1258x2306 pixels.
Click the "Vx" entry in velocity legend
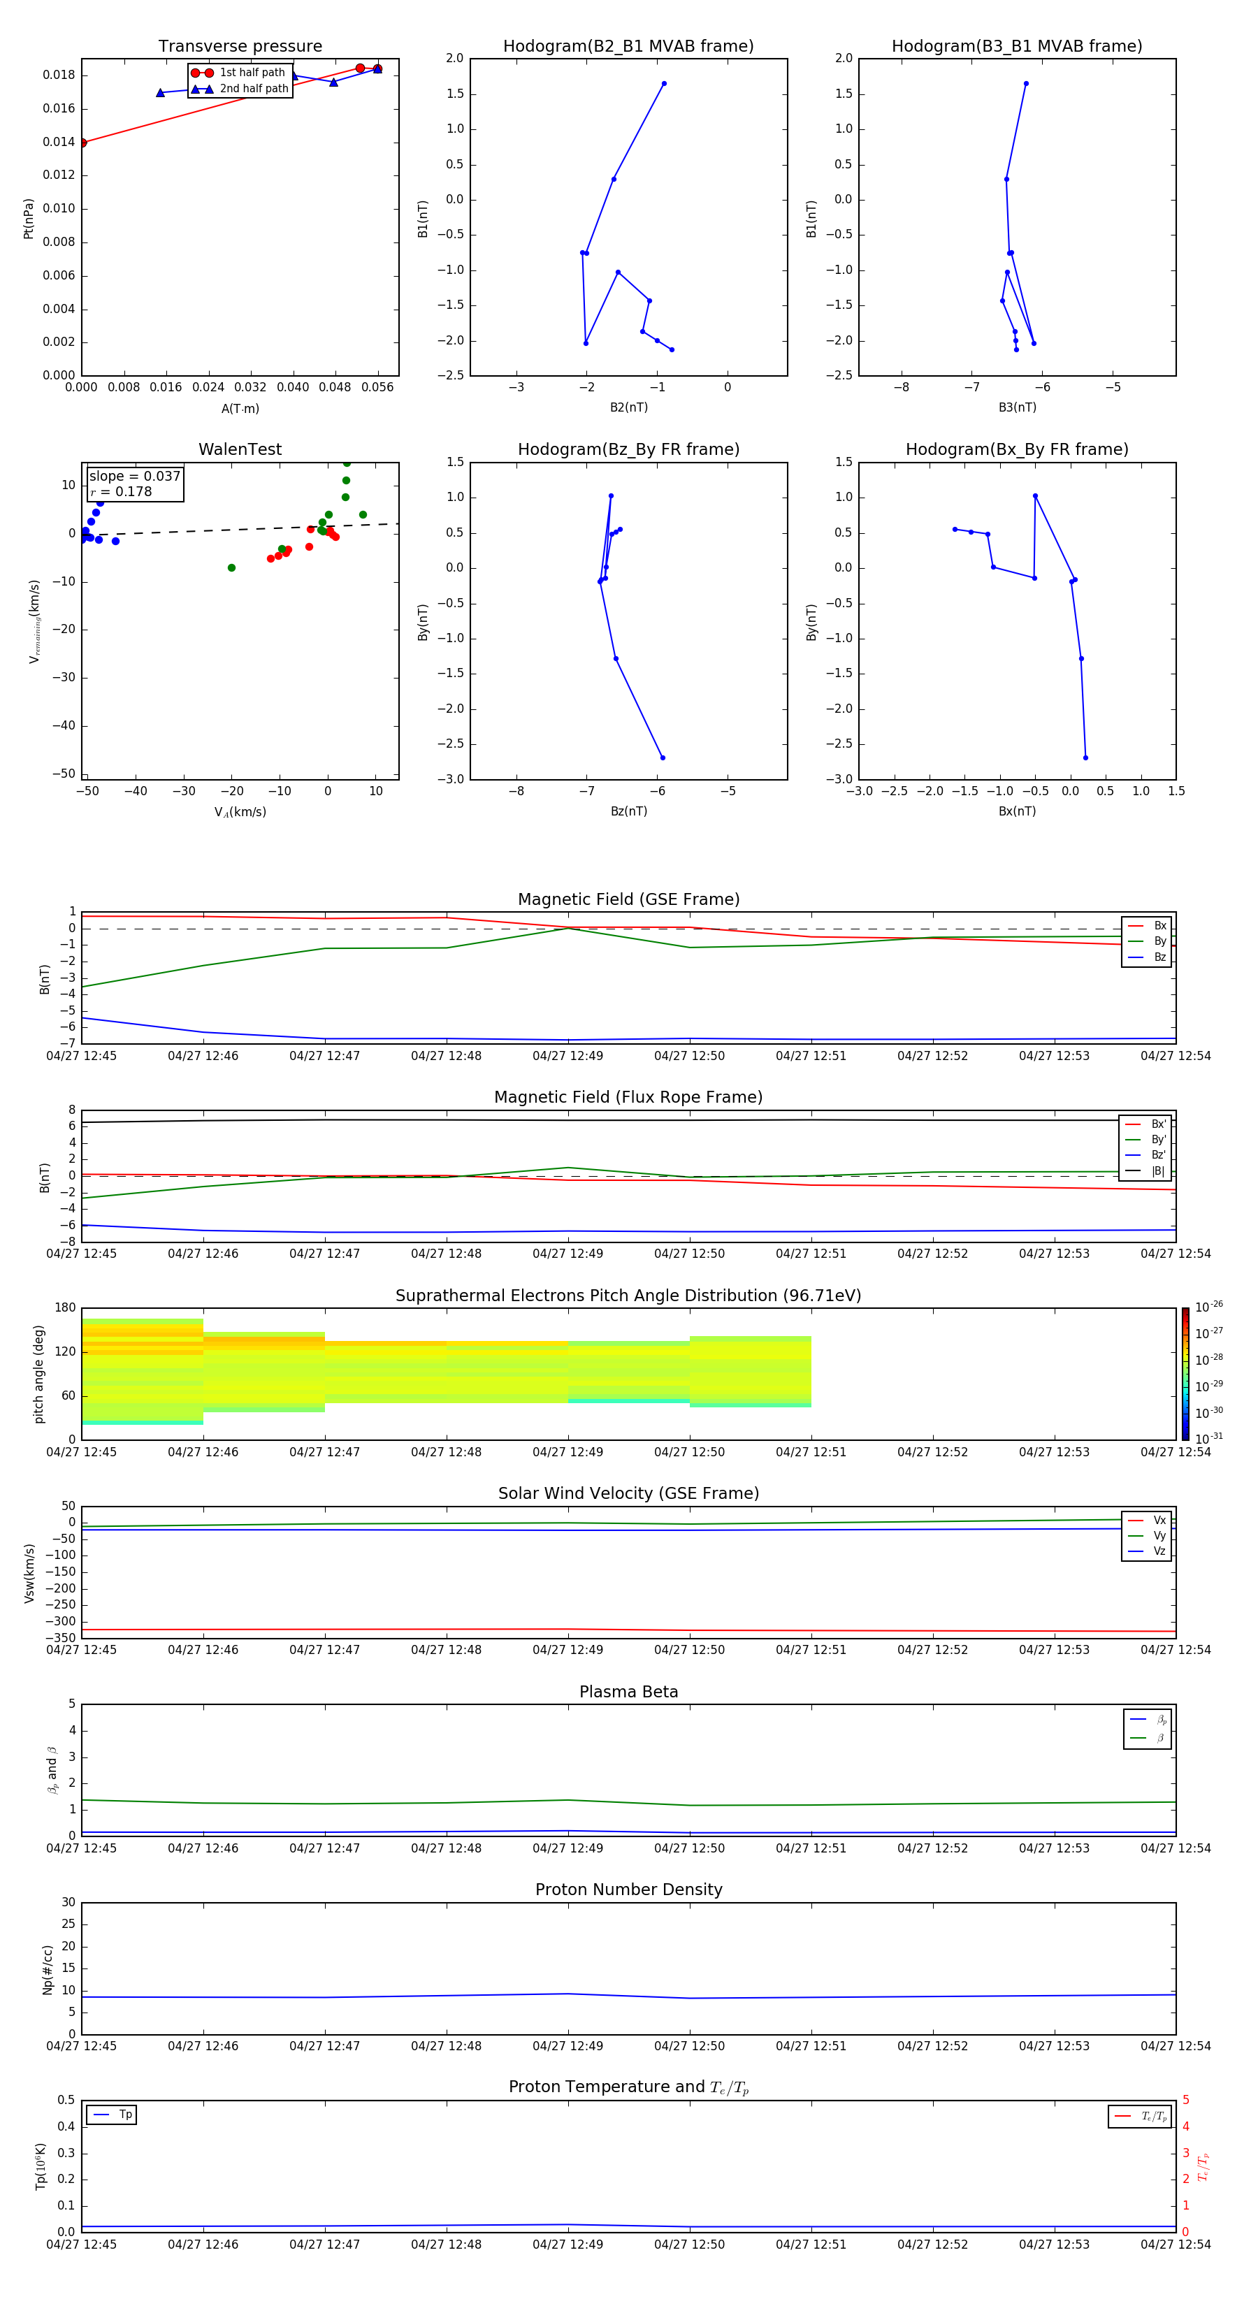[x=1147, y=1520]
